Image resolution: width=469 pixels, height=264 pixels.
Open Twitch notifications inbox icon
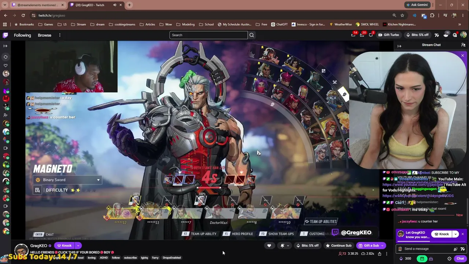[x=362, y=35]
